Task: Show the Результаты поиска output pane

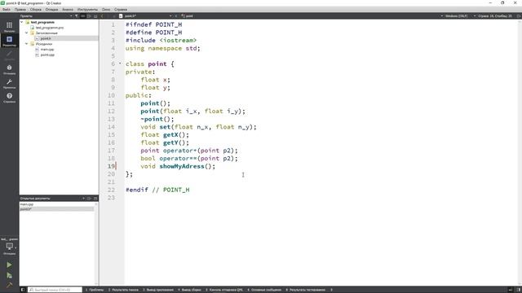Action: 123,290
